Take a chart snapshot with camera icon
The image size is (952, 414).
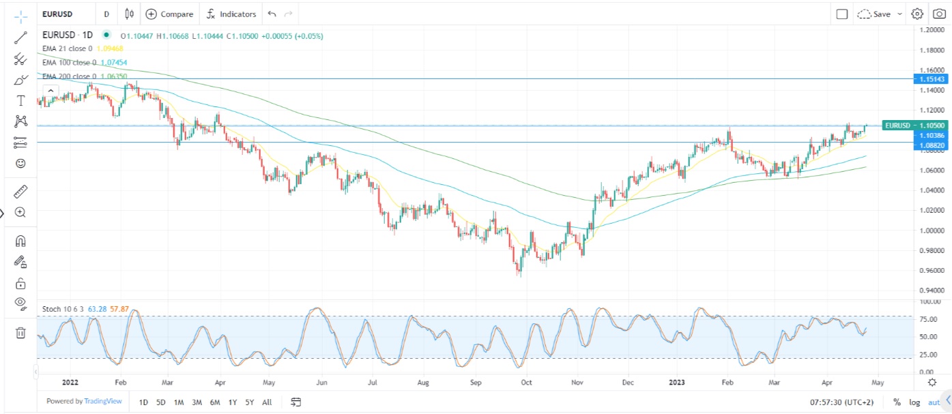point(939,14)
